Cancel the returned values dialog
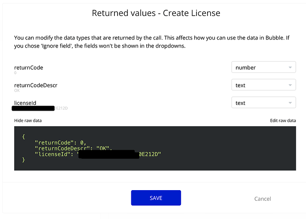The image size is (306, 219). coord(263,199)
